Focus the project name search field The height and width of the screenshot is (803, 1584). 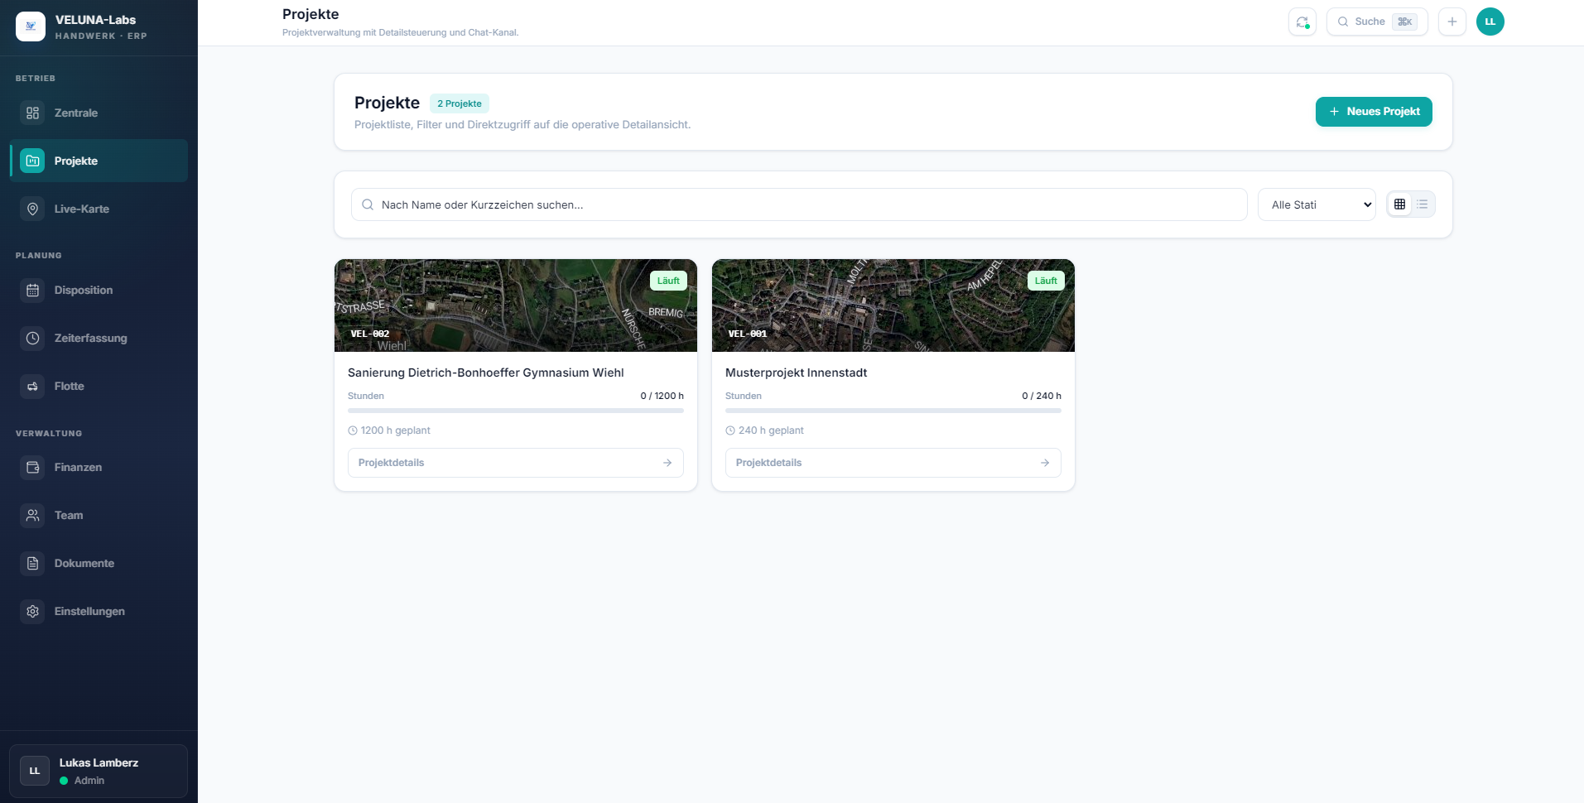[x=799, y=204]
